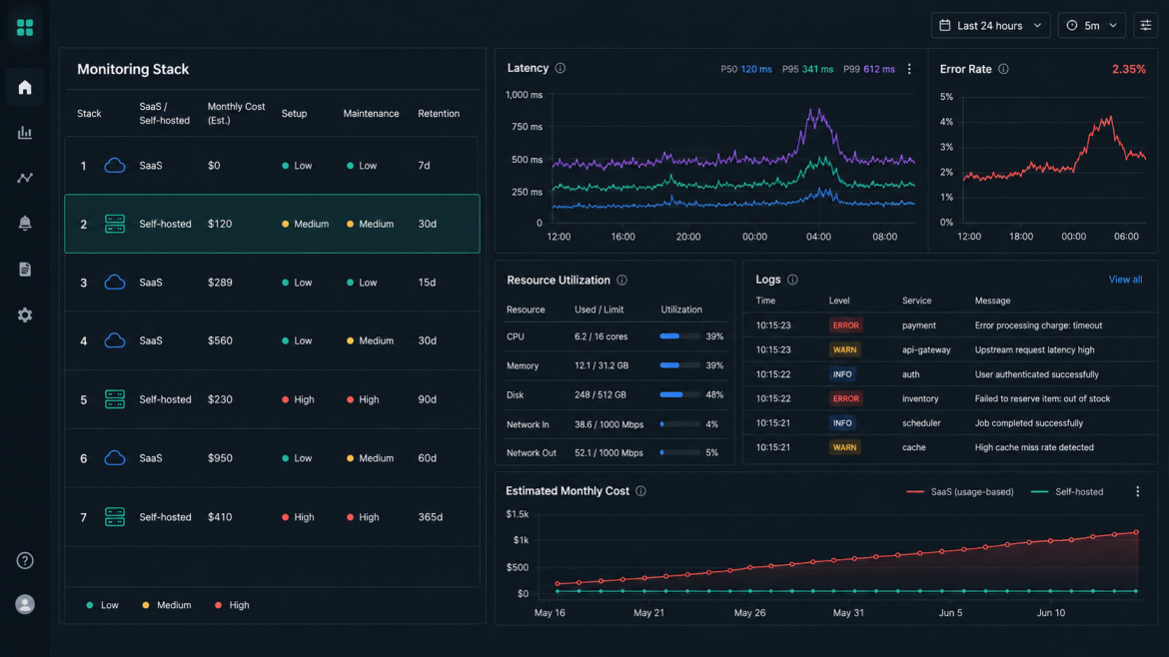Open the bar chart analytics icon
The image size is (1169, 657).
25,133
